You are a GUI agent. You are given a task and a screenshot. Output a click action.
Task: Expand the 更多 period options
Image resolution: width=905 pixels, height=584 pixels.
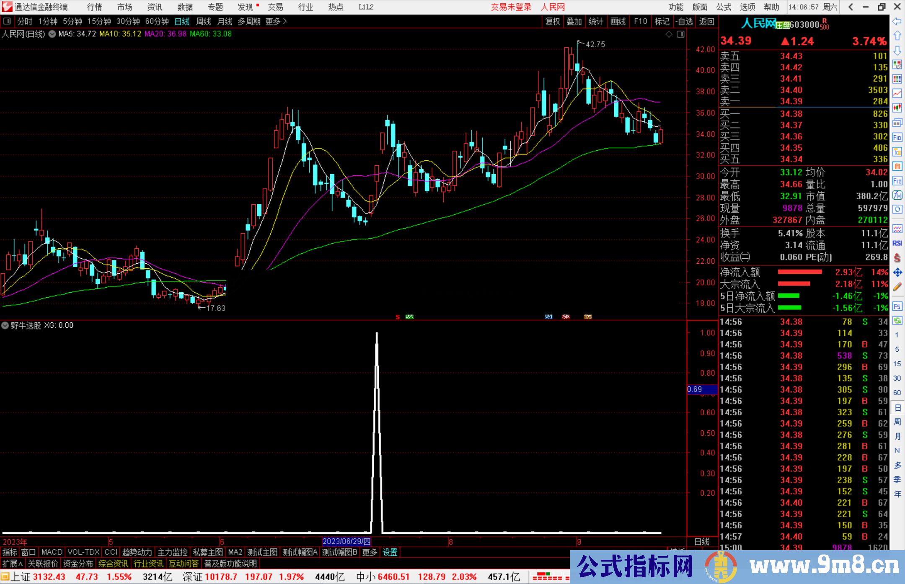(x=276, y=21)
